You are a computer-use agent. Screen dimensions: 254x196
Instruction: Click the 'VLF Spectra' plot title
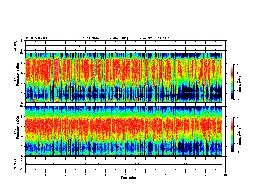tap(36, 38)
